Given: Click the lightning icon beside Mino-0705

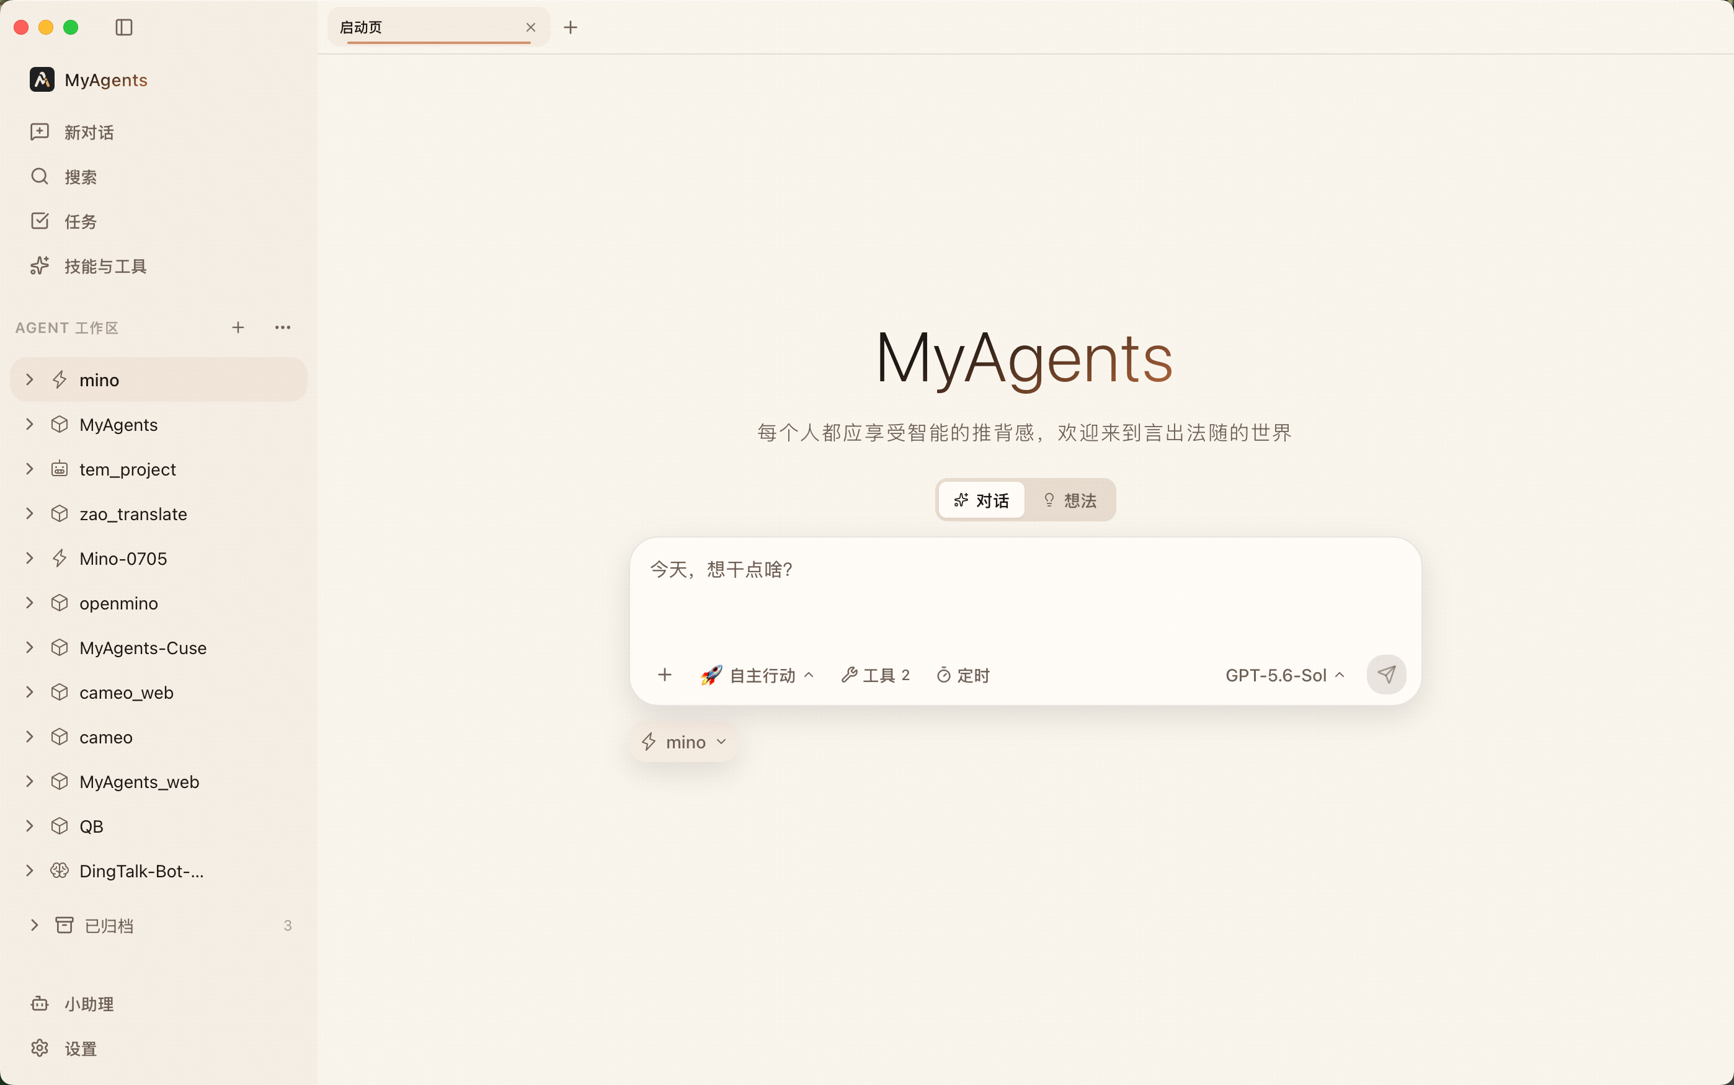Looking at the screenshot, I should pyautogui.click(x=60, y=558).
